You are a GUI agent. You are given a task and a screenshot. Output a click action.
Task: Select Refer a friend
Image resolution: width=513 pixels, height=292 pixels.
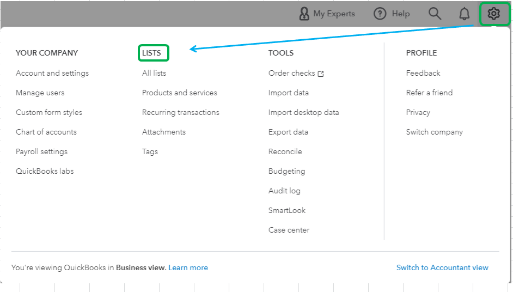pyautogui.click(x=429, y=93)
